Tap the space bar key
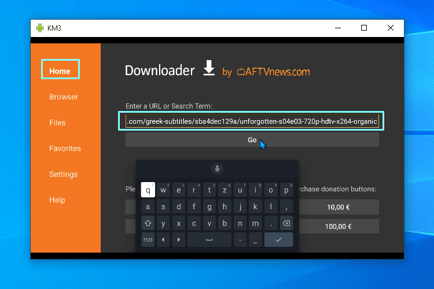Screen dimensions: 434x289 [209, 239]
